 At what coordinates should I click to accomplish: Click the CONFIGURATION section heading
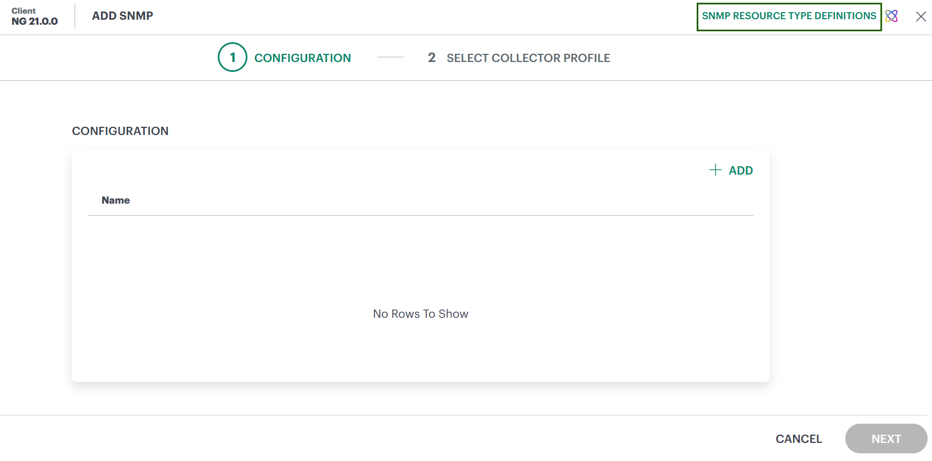click(x=120, y=131)
